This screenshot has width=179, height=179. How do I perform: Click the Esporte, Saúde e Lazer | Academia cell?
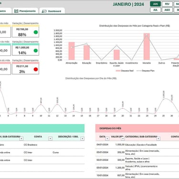coord(137,160)
